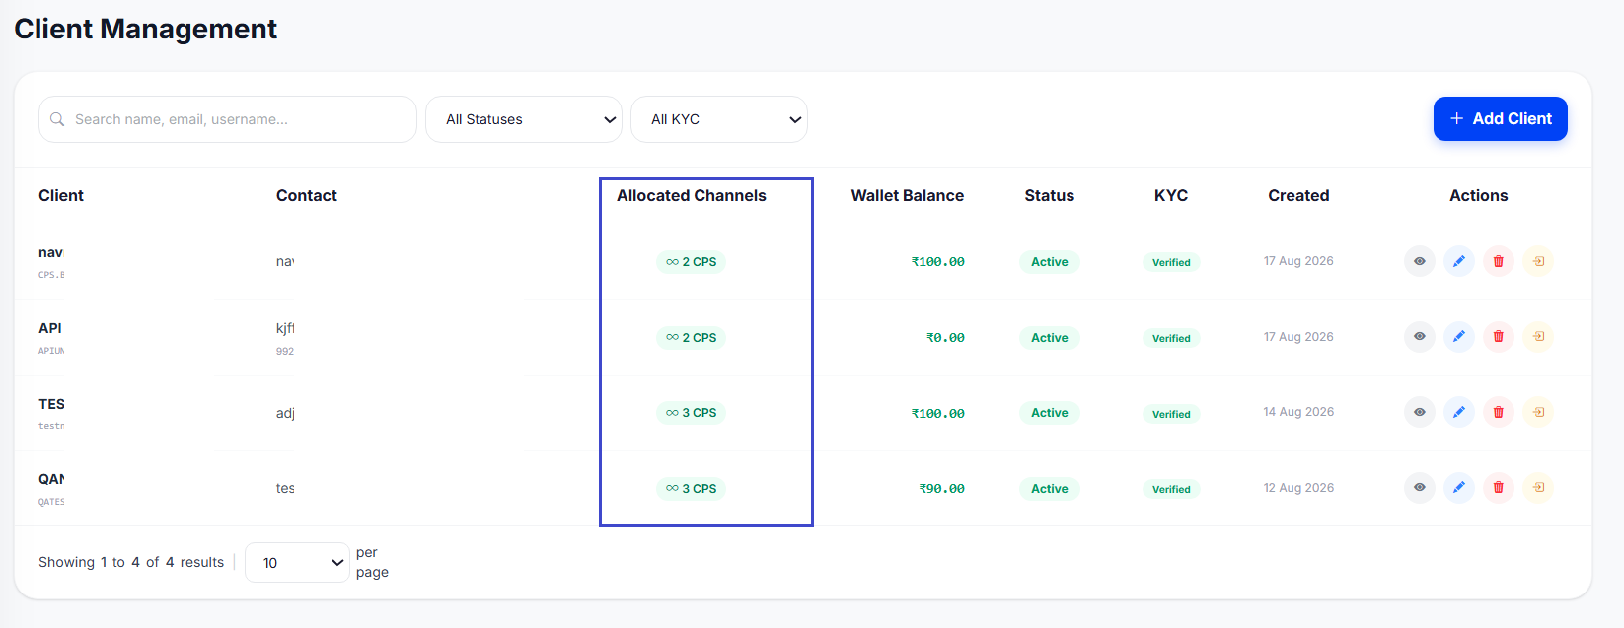
Task: Log in as the nav client using the orange icon
Action: (x=1538, y=261)
